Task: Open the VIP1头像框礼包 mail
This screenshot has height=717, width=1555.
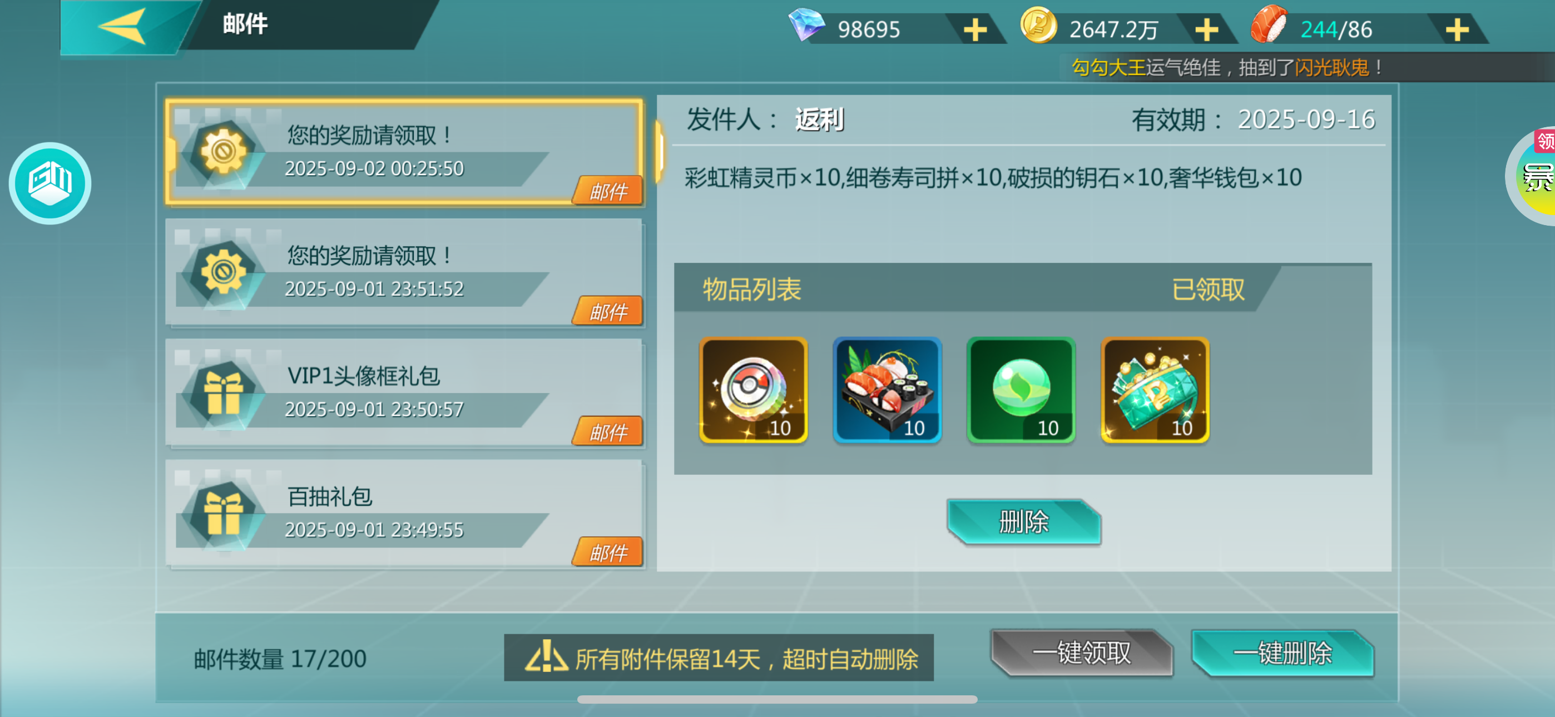Action: [x=404, y=393]
